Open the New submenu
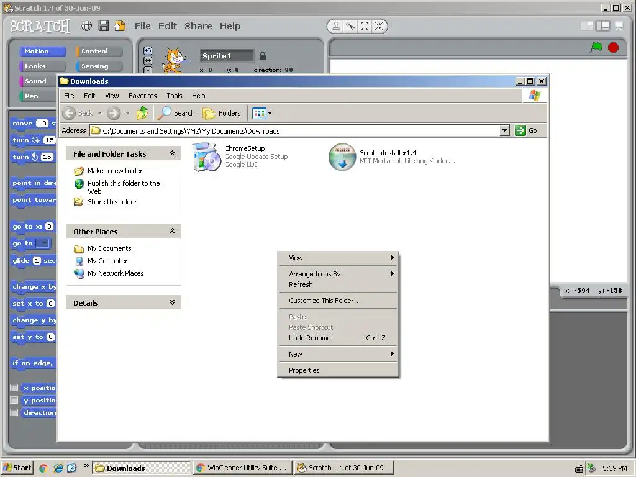The image size is (636, 477). (338, 354)
